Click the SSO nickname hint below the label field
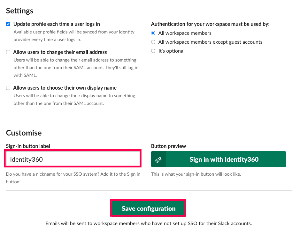The height and width of the screenshot is (235, 300). tap(73, 178)
